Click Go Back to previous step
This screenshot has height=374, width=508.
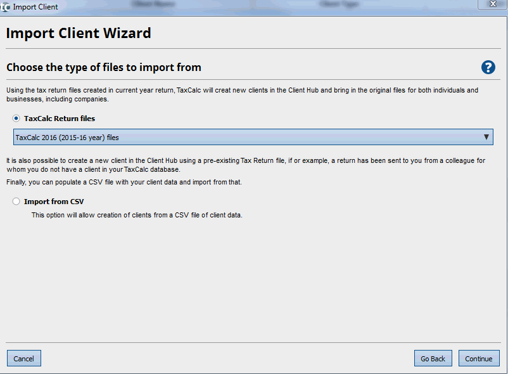click(433, 359)
